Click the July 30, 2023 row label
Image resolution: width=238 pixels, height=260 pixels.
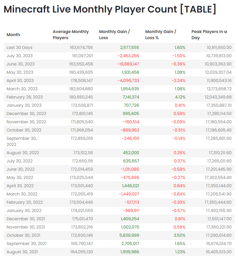point(20,56)
